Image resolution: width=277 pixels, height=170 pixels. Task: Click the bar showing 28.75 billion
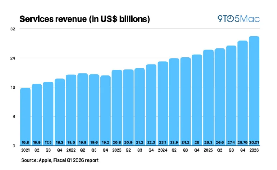(242, 93)
